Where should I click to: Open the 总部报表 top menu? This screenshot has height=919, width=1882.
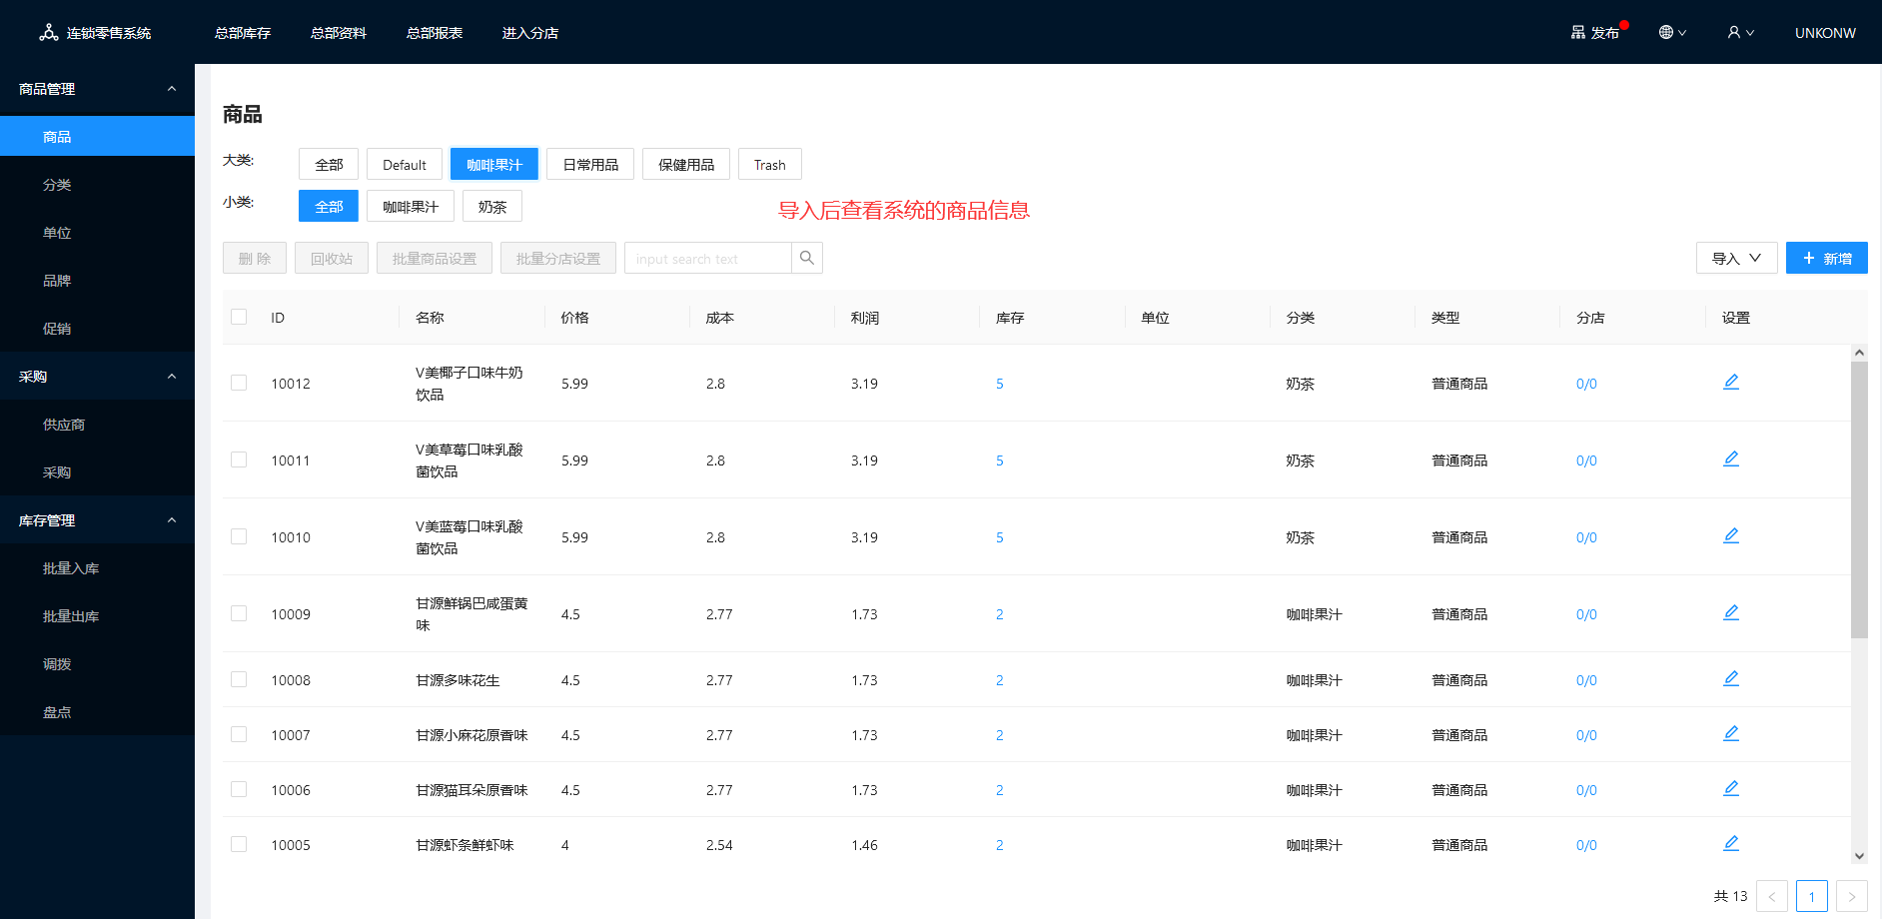(x=435, y=33)
